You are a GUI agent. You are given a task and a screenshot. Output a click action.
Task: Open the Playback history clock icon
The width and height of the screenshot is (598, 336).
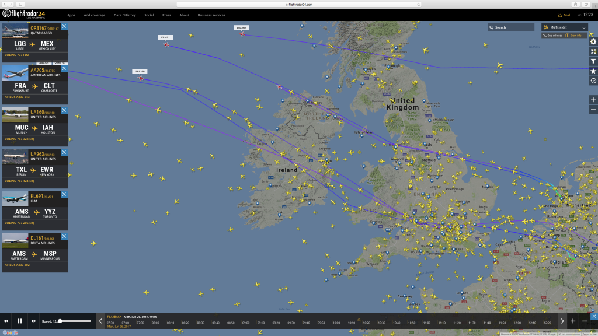pyautogui.click(x=593, y=80)
